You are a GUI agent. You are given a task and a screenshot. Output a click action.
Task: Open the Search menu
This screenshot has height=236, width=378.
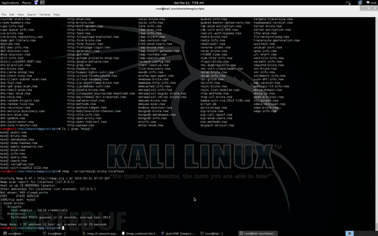coord(31,15)
